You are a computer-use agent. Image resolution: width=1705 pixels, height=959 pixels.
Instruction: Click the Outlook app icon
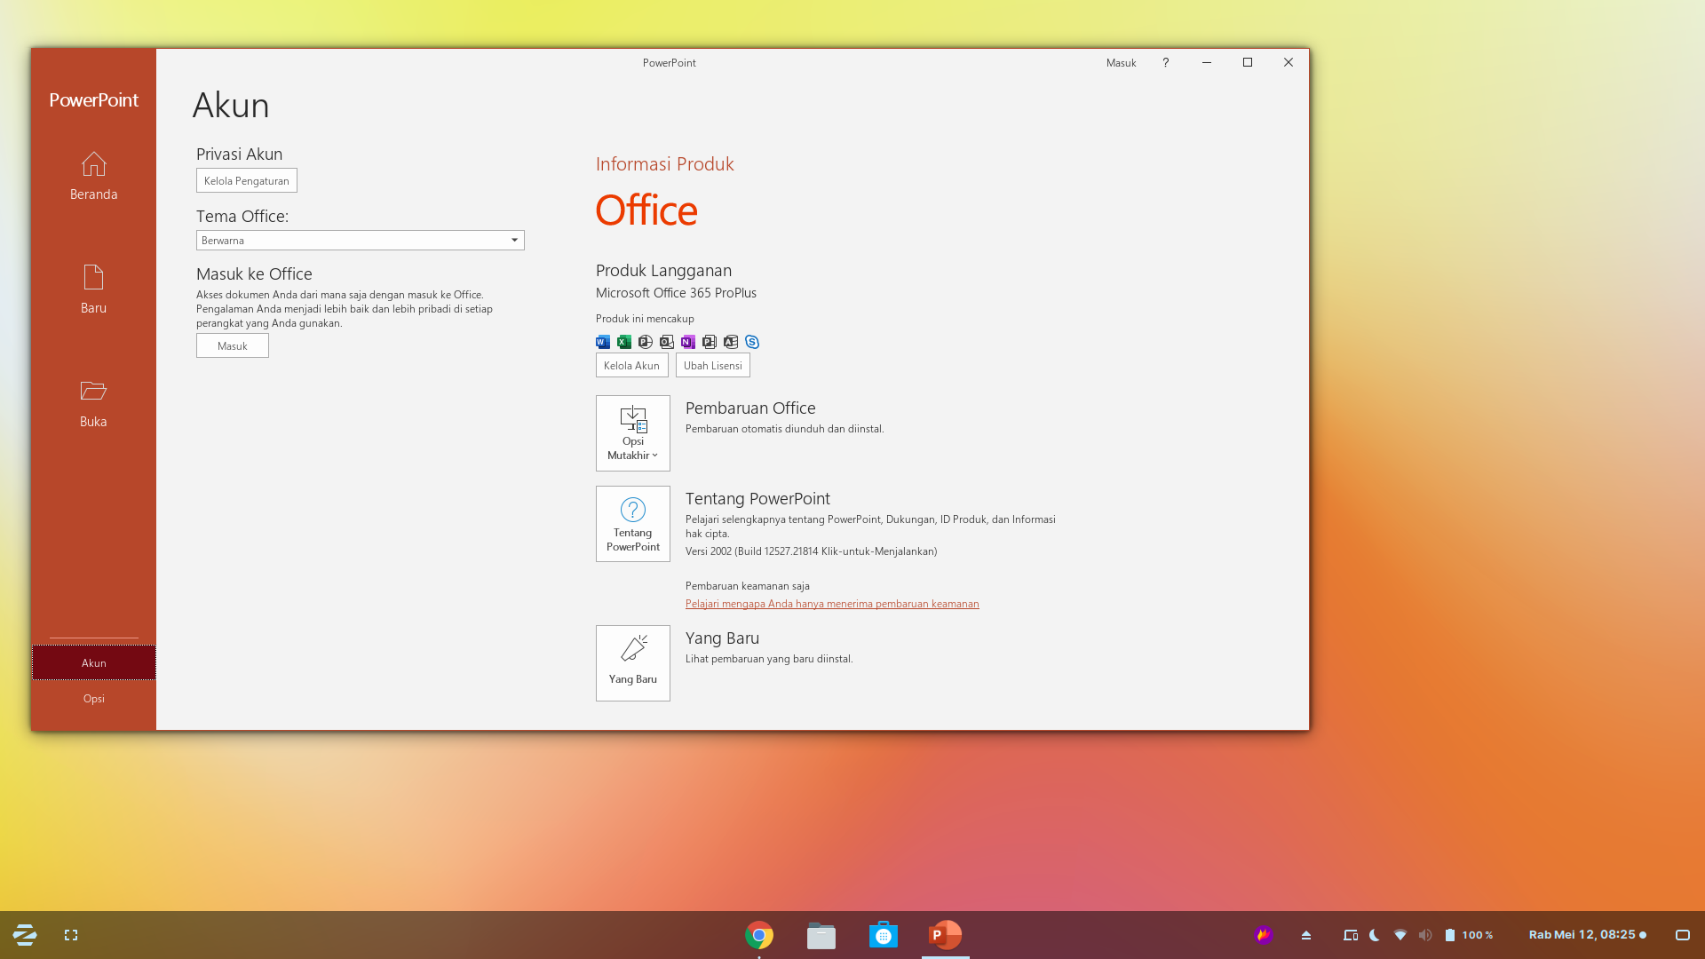pos(667,342)
